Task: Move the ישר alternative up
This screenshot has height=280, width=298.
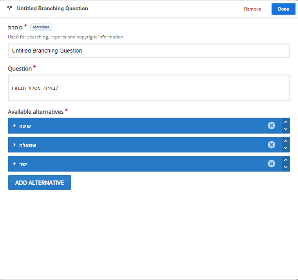Action: (x=286, y=160)
